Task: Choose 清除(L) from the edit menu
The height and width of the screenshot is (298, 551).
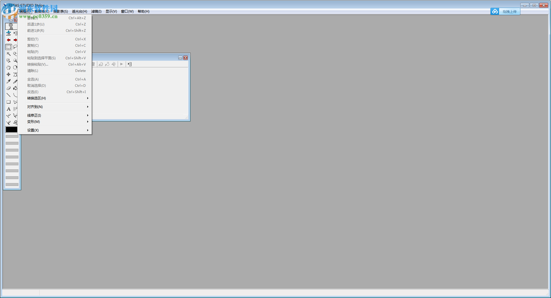Action: click(55, 71)
